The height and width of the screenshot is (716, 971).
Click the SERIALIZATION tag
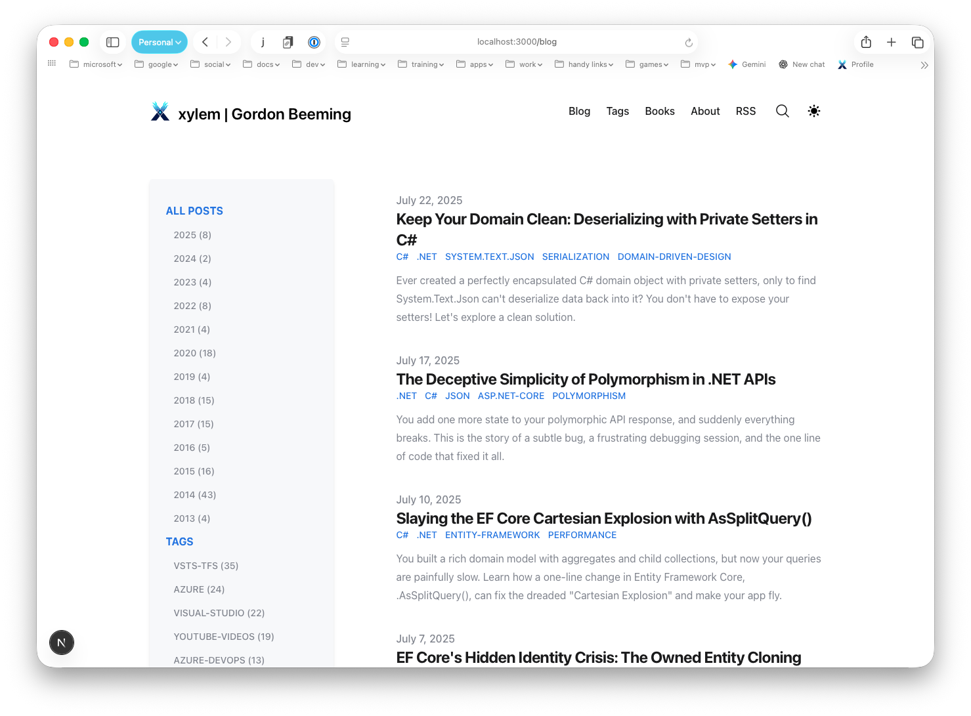point(576,257)
